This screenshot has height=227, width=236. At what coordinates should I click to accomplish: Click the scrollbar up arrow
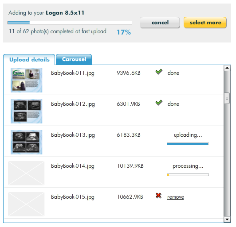click(x=227, y=68)
